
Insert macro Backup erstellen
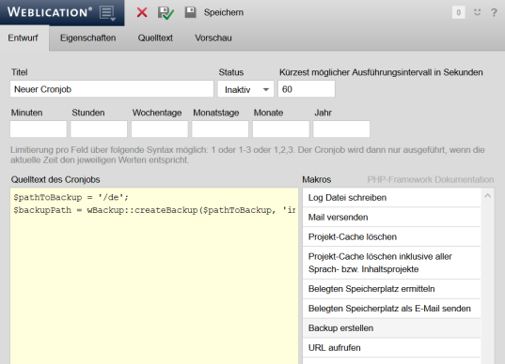pos(391,328)
